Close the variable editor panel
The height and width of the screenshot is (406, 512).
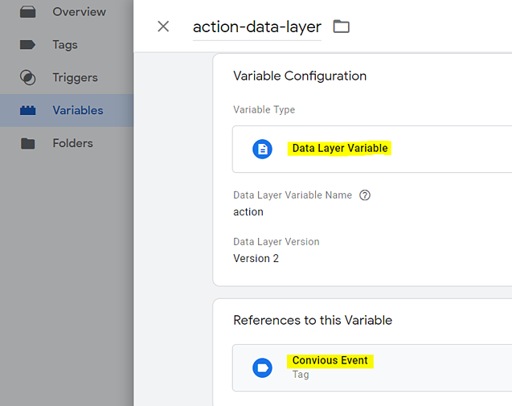(163, 27)
